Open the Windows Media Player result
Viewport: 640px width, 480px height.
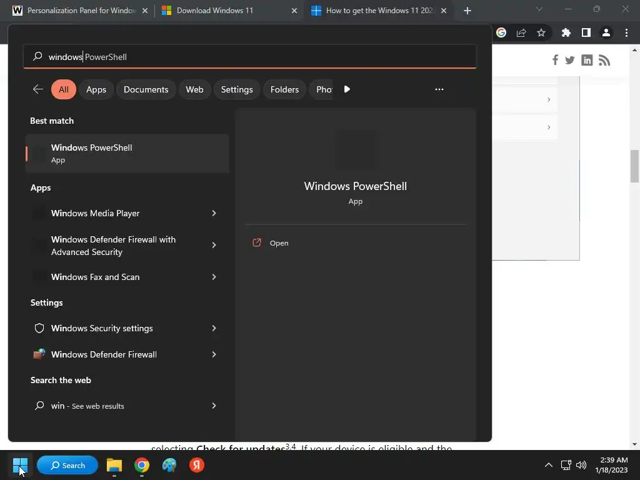point(95,213)
